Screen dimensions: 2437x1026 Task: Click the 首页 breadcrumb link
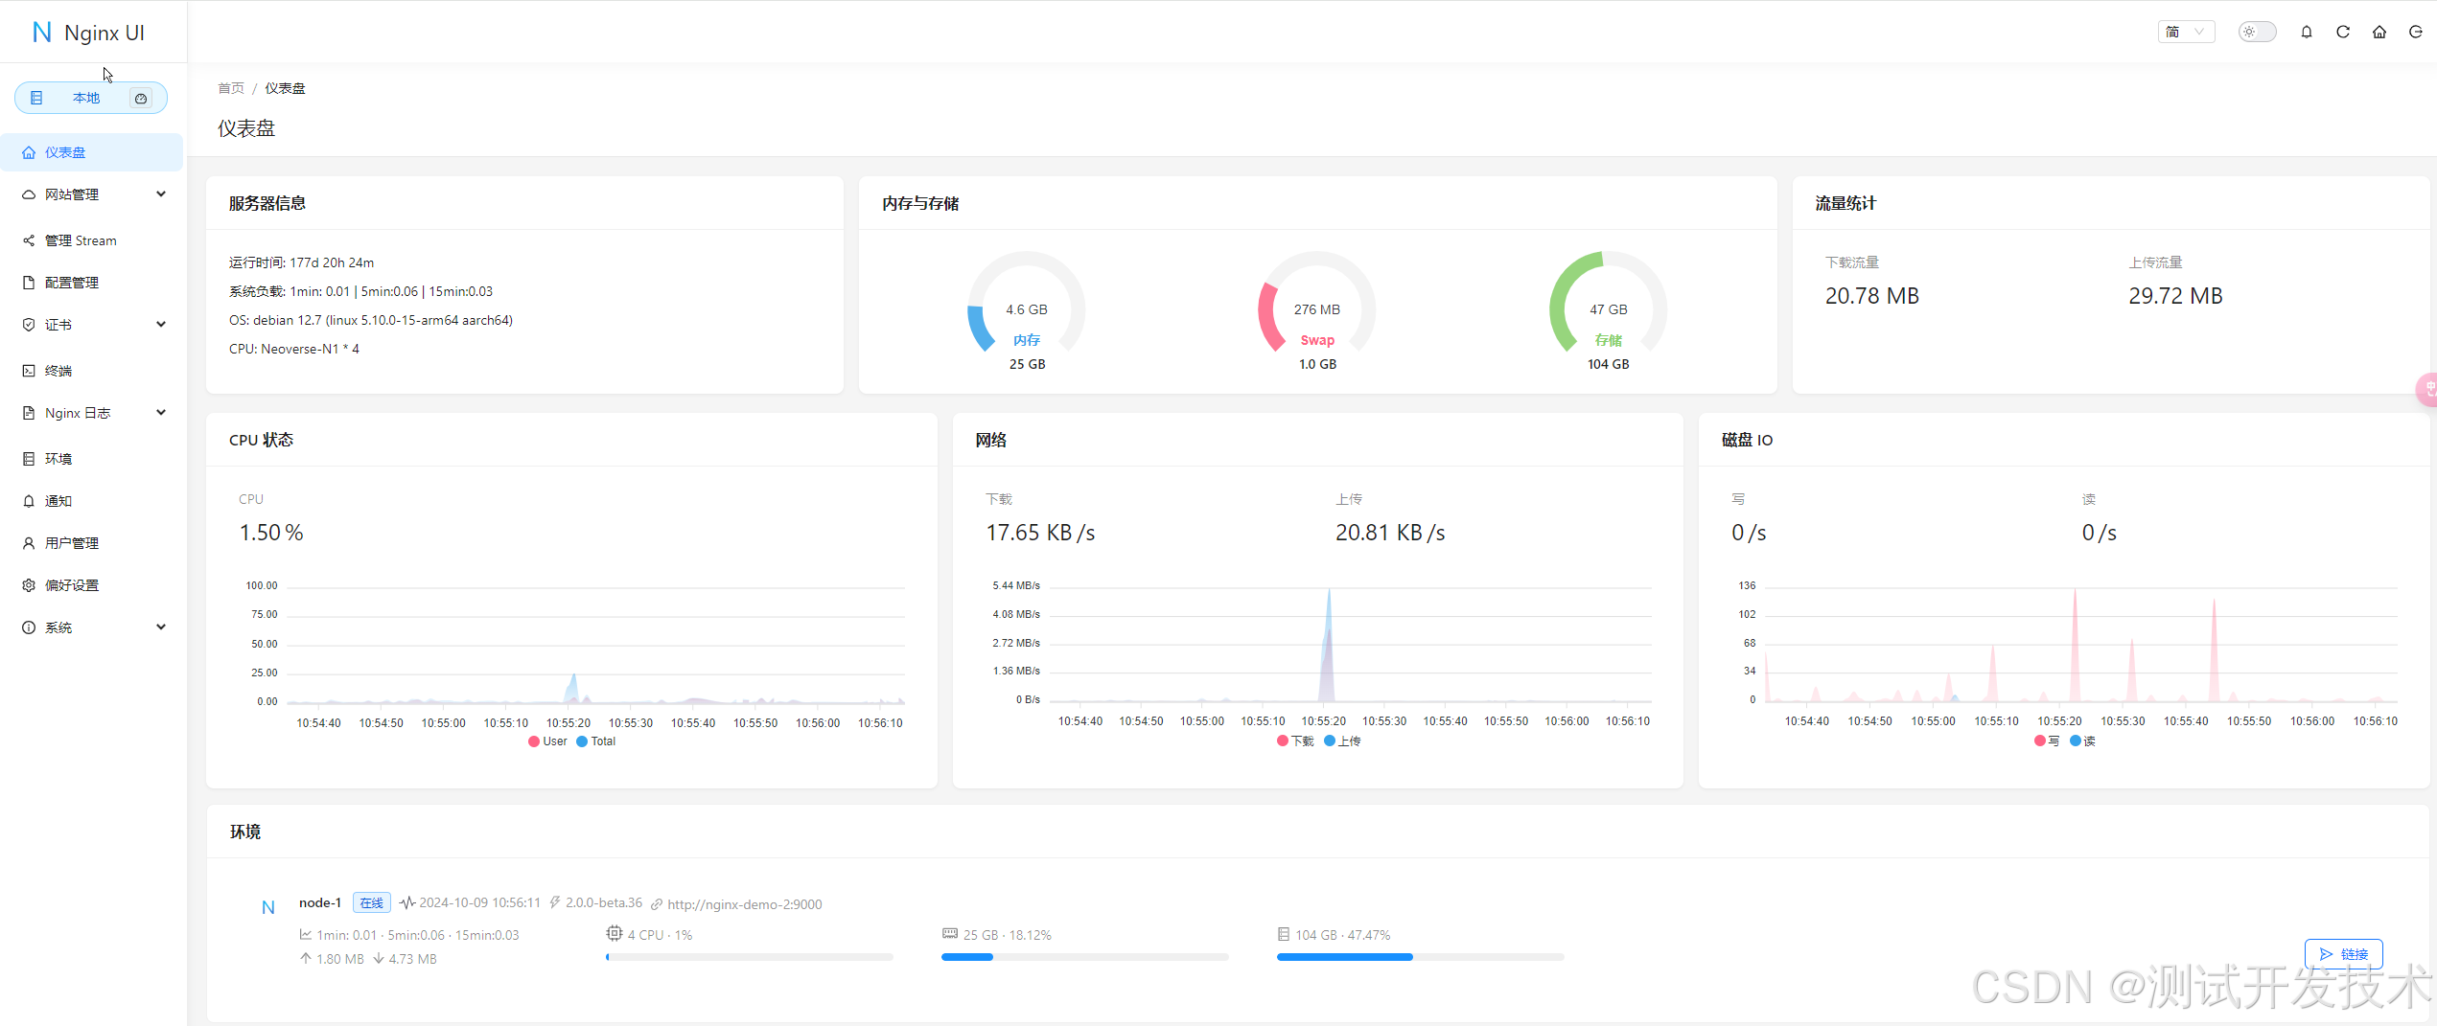point(231,88)
